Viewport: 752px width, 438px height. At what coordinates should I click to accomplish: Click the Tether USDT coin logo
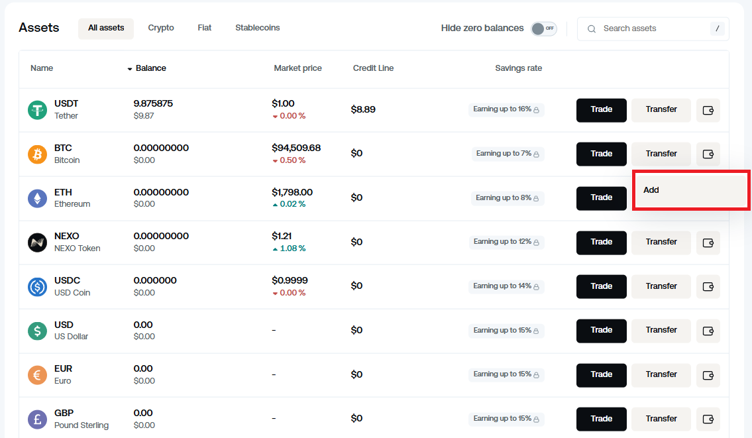(x=37, y=110)
